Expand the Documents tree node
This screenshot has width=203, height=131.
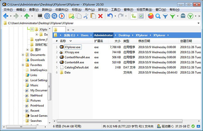coord(23,55)
